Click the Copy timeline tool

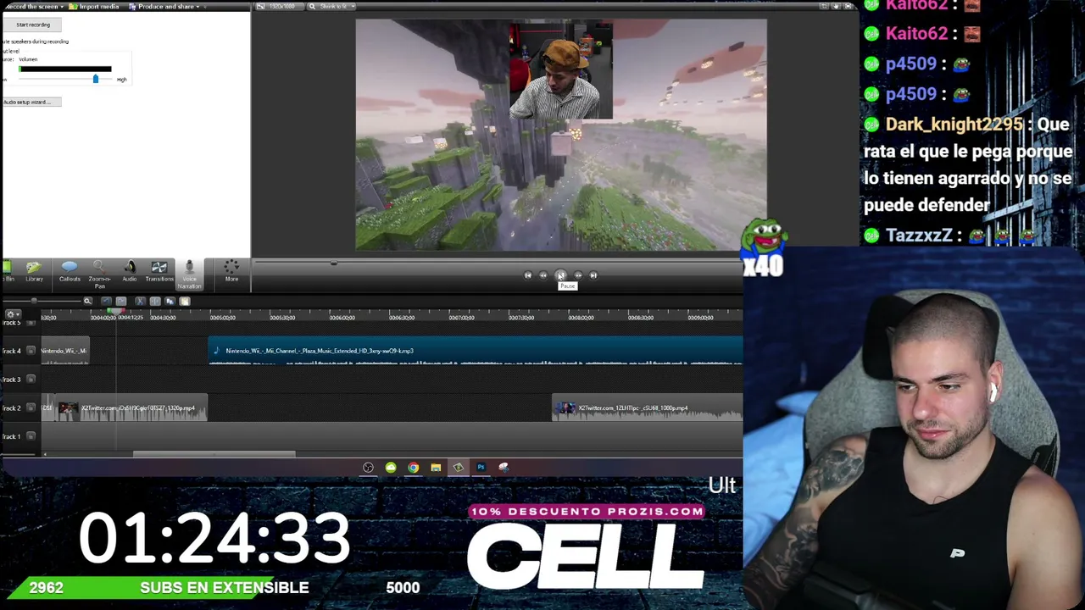coord(170,302)
